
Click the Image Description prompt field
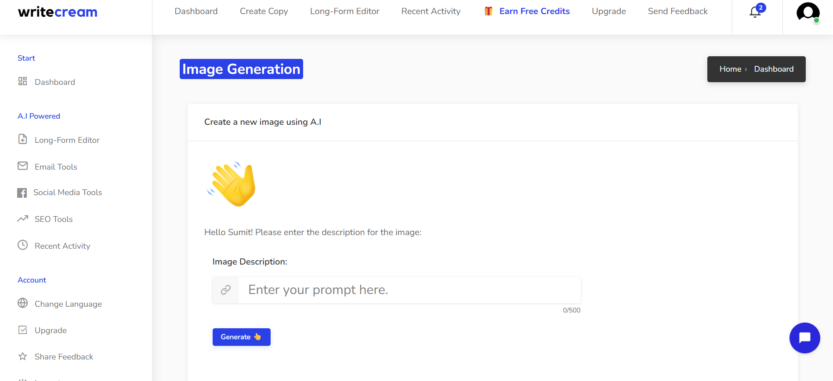(409, 290)
